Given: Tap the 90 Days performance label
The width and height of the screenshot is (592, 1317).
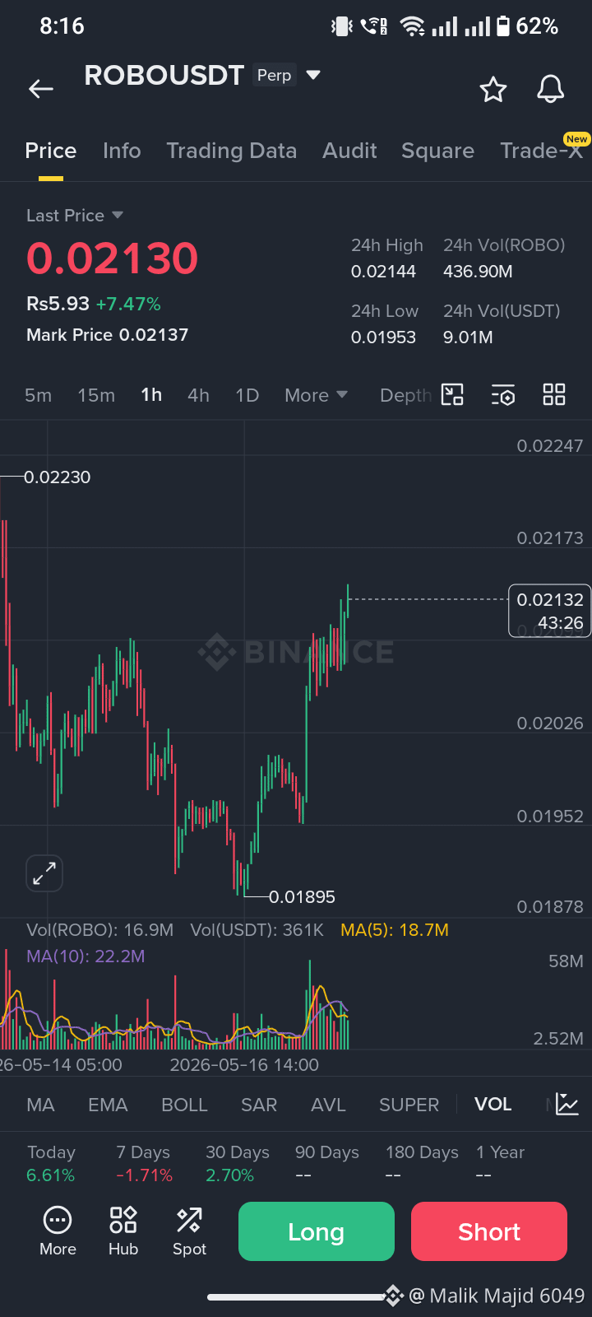Looking at the screenshot, I should 327,1152.
